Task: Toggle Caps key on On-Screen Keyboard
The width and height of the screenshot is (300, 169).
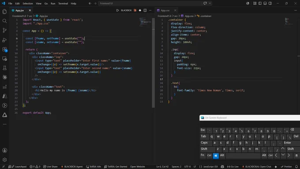Action: [x=204, y=143]
